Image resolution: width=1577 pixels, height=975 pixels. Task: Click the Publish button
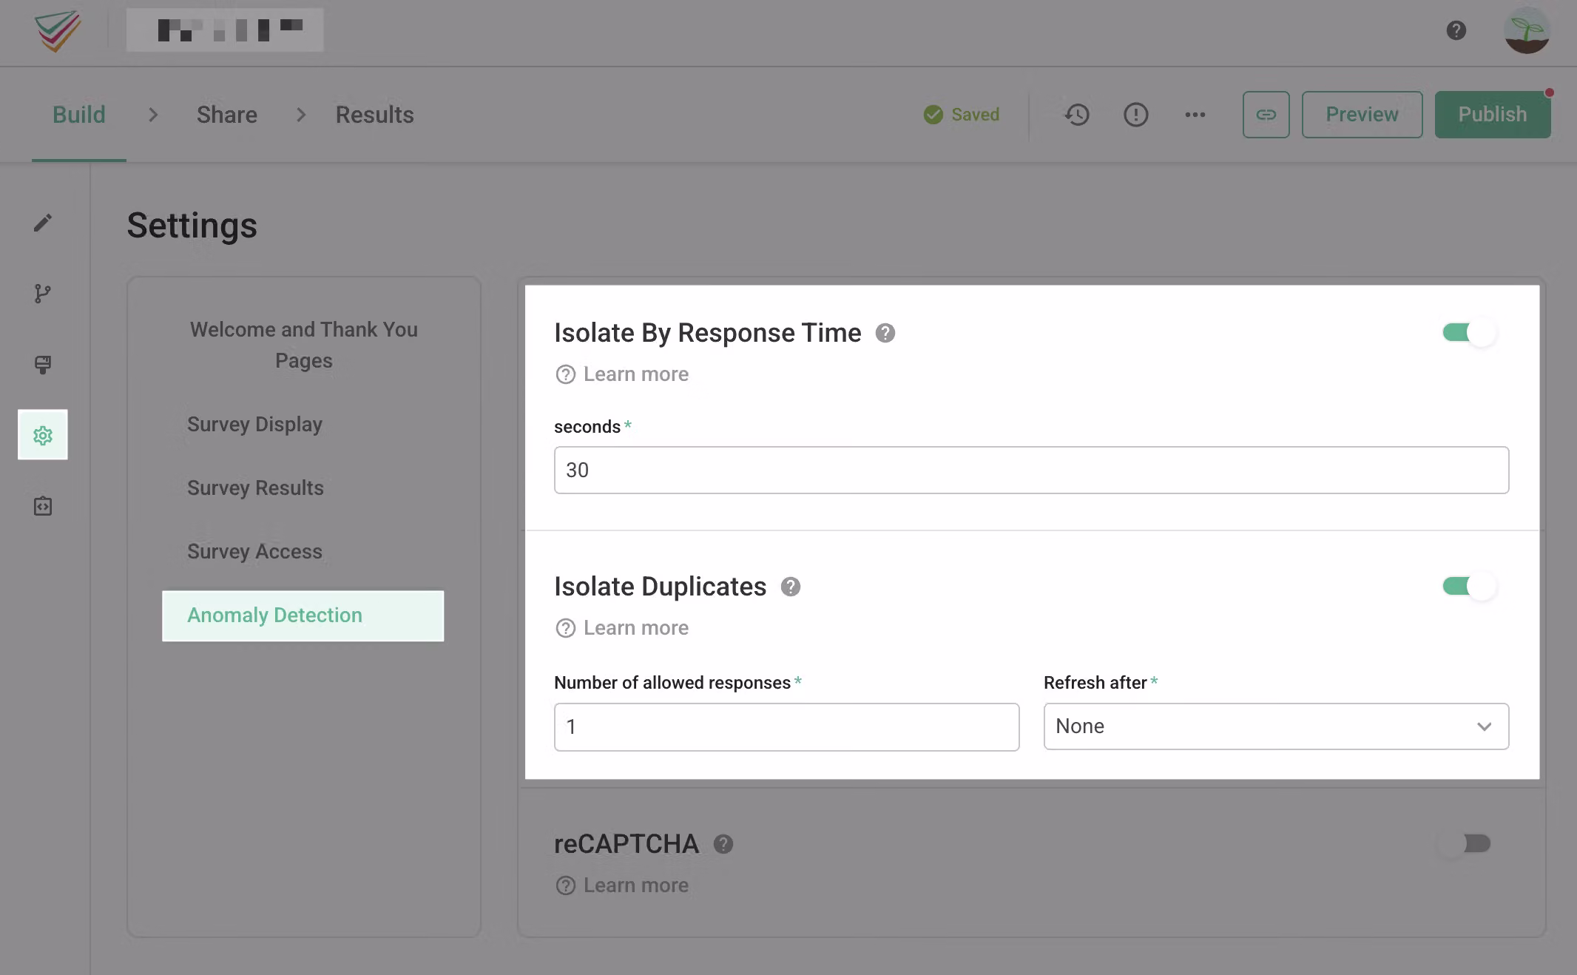coord(1493,115)
